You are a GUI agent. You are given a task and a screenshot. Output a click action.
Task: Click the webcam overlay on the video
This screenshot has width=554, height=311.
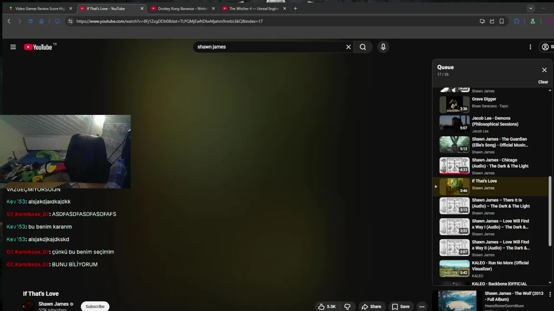click(x=65, y=152)
